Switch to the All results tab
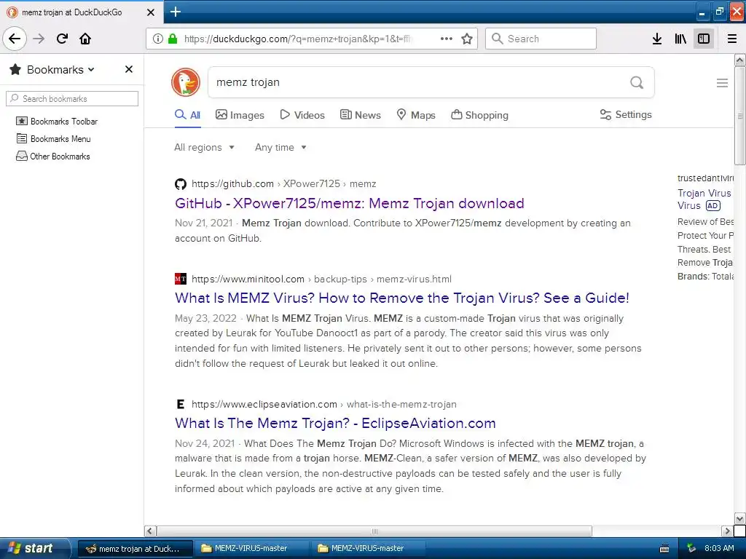 click(x=187, y=115)
